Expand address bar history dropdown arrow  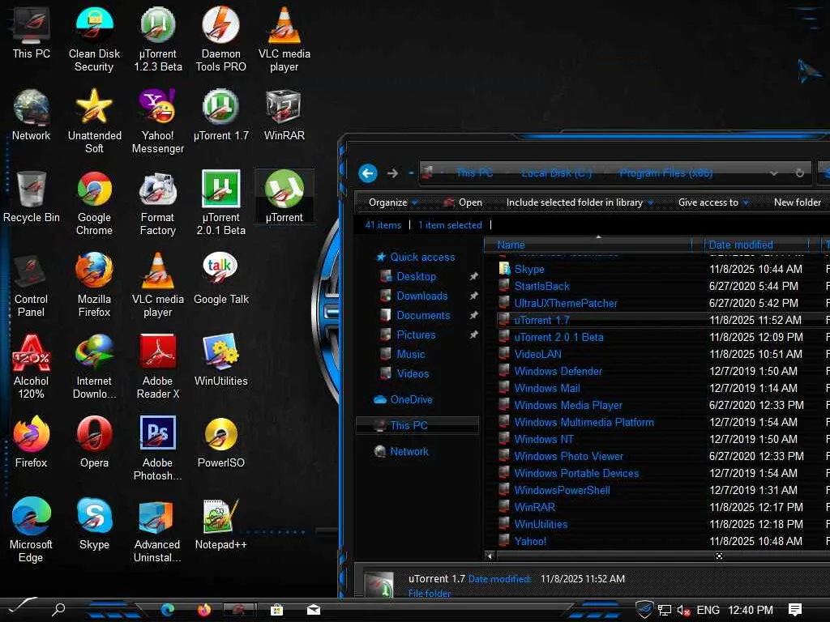click(x=774, y=173)
